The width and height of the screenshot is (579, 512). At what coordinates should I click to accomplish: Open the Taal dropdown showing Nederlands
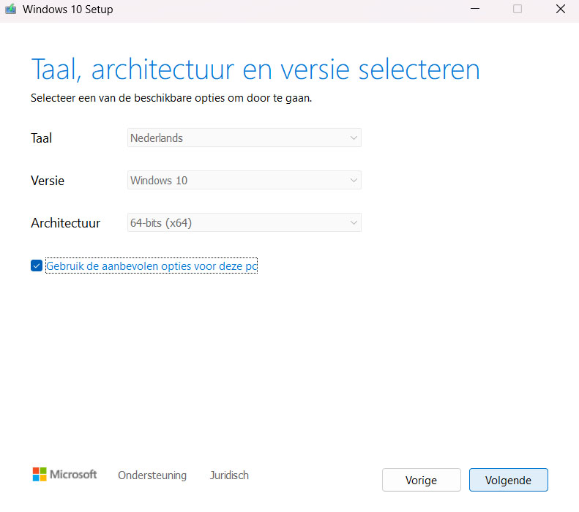click(x=244, y=138)
